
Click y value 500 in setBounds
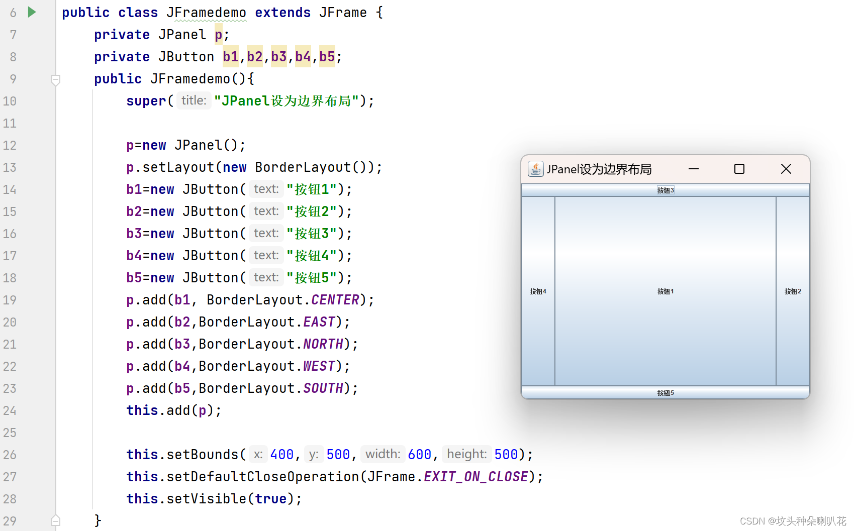pyautogui.click(x=338, y=455)
